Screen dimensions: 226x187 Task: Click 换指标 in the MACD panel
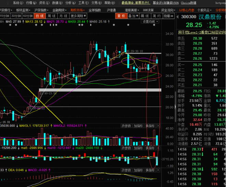tap(150, 170)
